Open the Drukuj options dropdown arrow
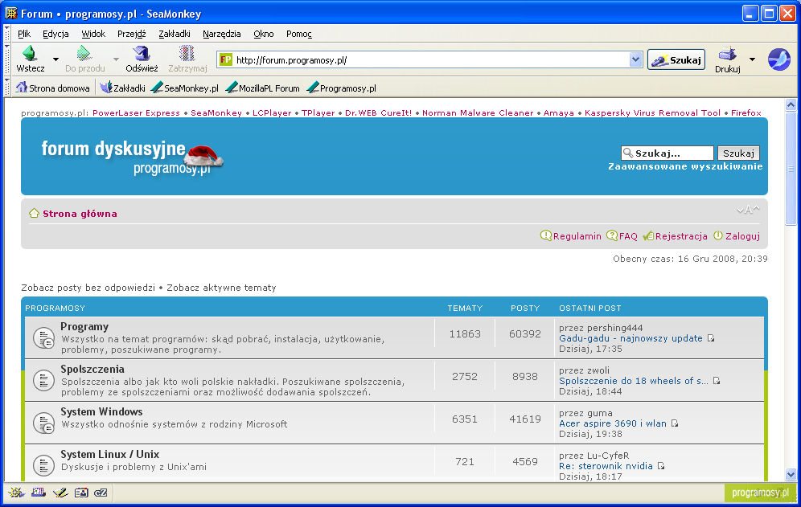Viewport: 801px width, 507px height. tap(752, 59)
